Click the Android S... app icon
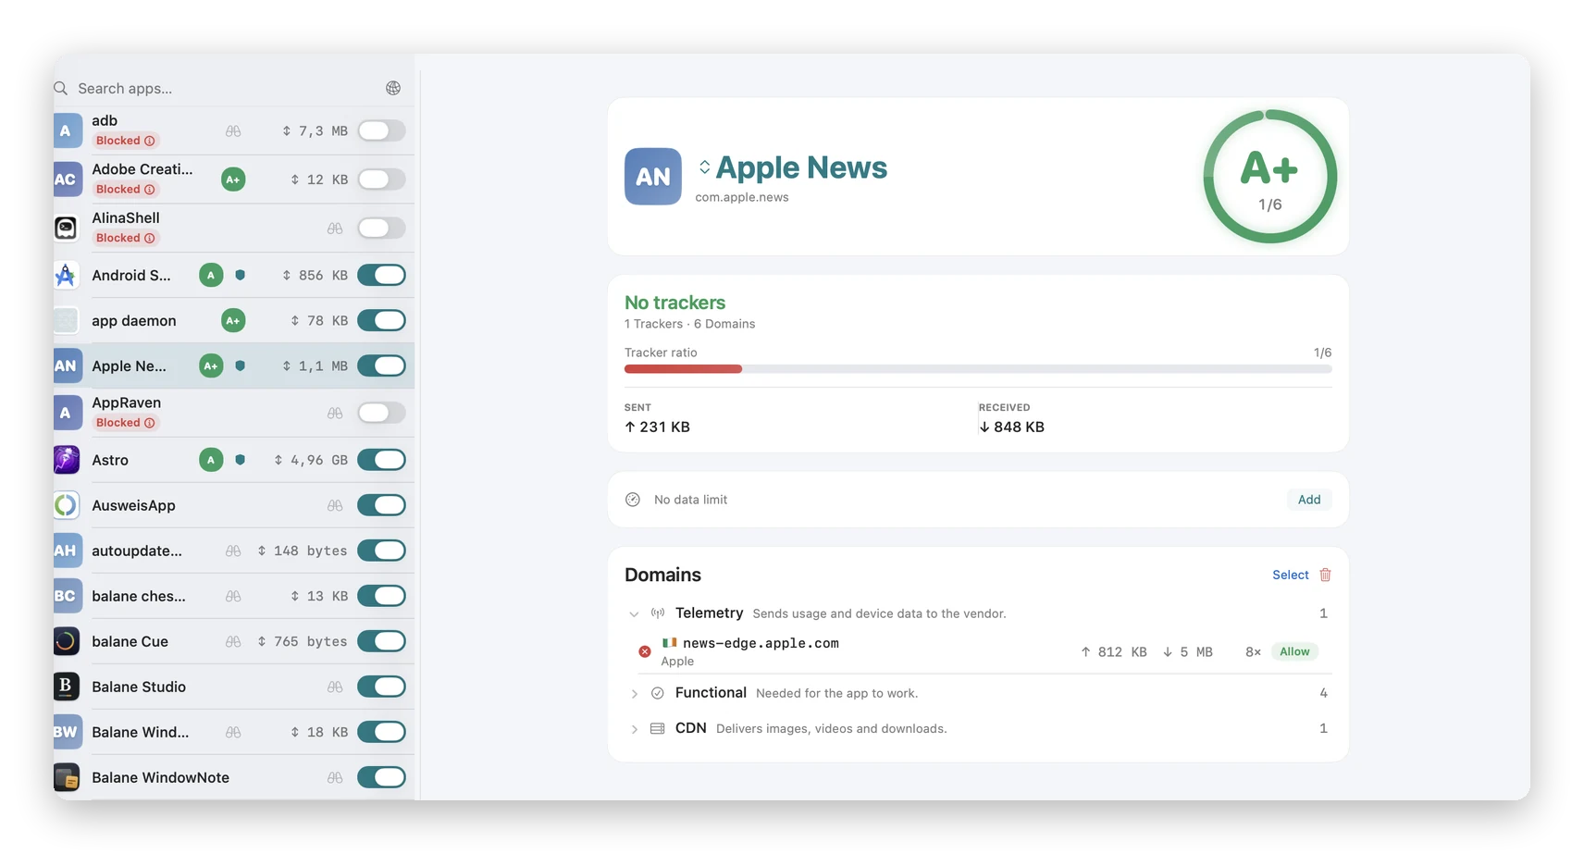The width and height of the screenshot is (1584, 854). 67,275
